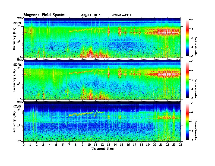Click the color bar beside the dH/dt panel
The image size is (215, 166).
click(187, 38)
